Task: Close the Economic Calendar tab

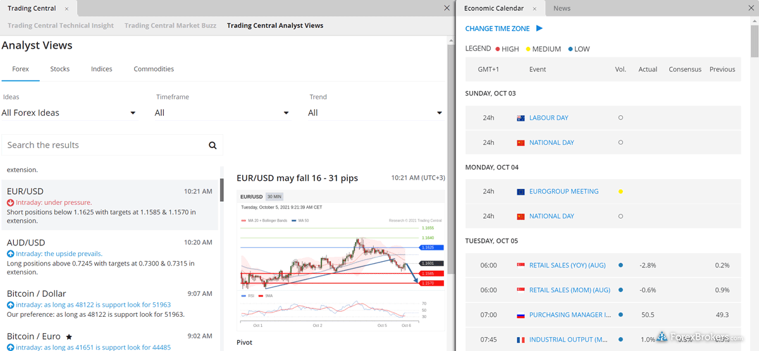Action: pos(534,8)
